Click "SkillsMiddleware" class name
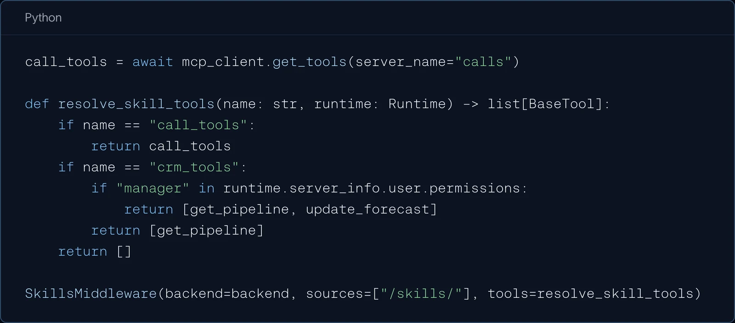735x323 pixels. coord(91,294)
